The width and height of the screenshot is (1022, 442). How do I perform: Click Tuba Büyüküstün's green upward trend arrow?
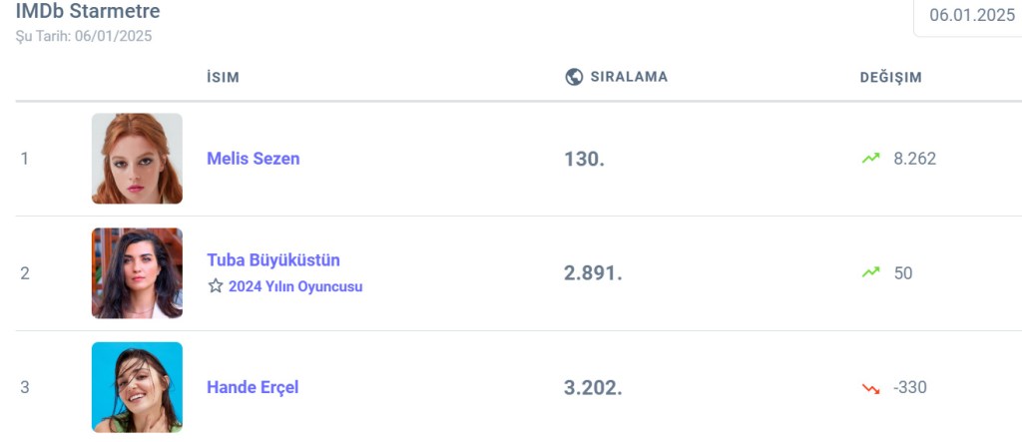[x=871, y=272]
